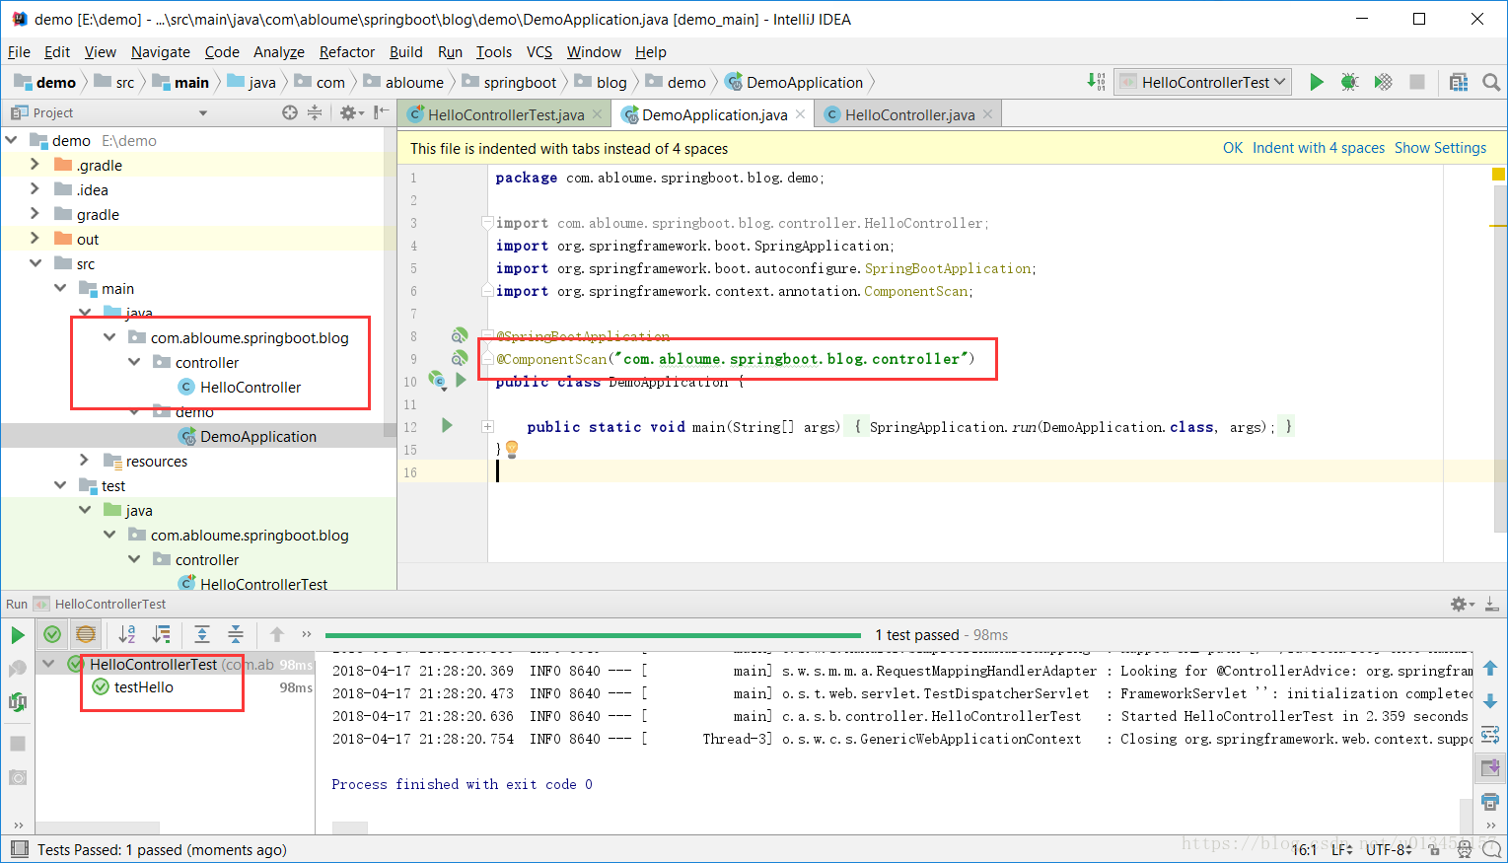Expand the .idea folder

pyautogui.click(x=36, y=189)
